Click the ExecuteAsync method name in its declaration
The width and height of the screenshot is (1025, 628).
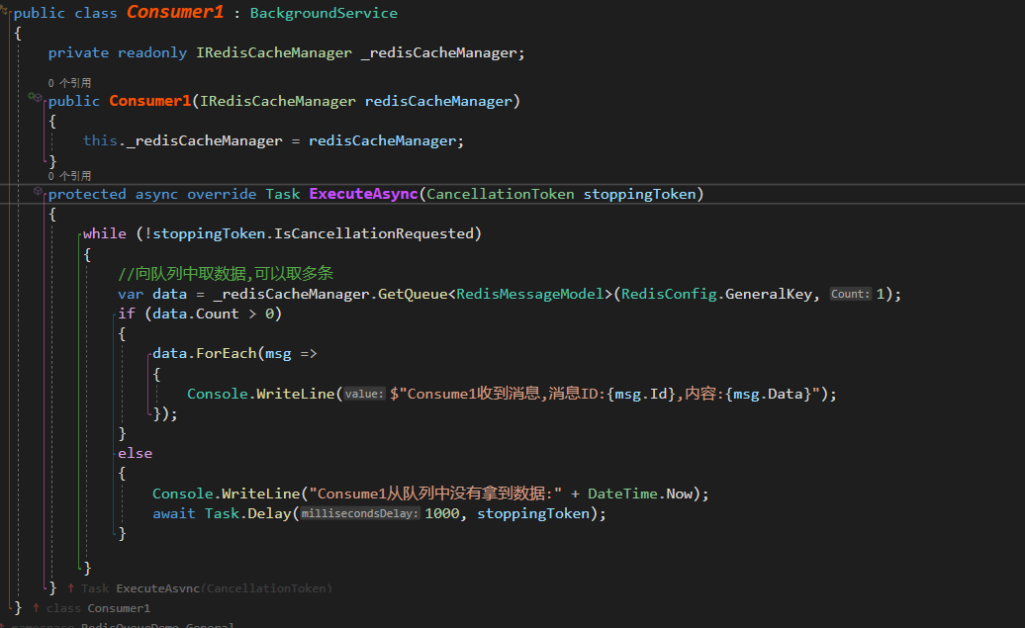pyautogui.click(x=363, y=194)
